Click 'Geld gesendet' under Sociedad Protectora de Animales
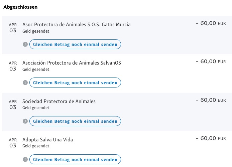The height and width of the screenshot is (167, 232). tap(36, 108)
